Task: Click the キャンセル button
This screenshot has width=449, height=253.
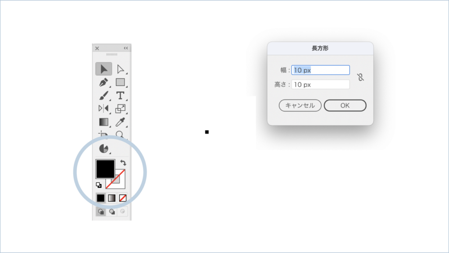Action: (300, 106)
